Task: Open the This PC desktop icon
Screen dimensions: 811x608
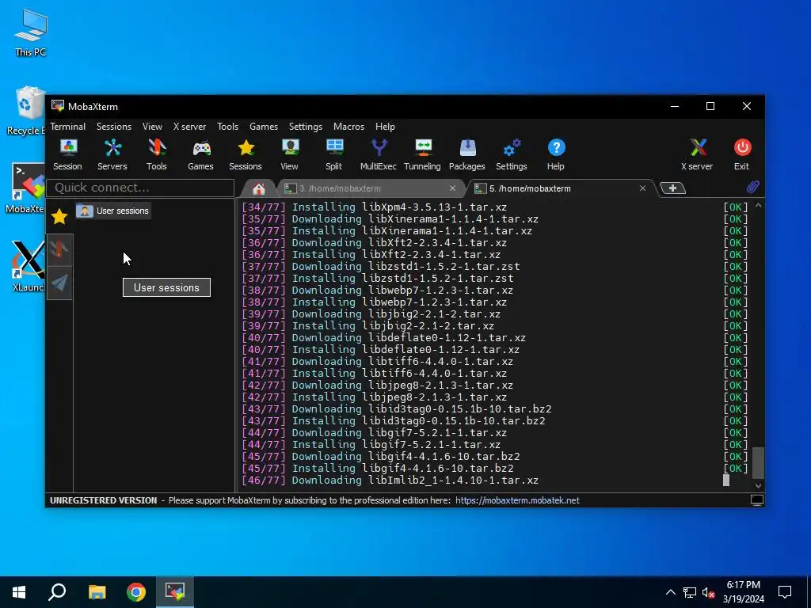Action: click(31, 32)
